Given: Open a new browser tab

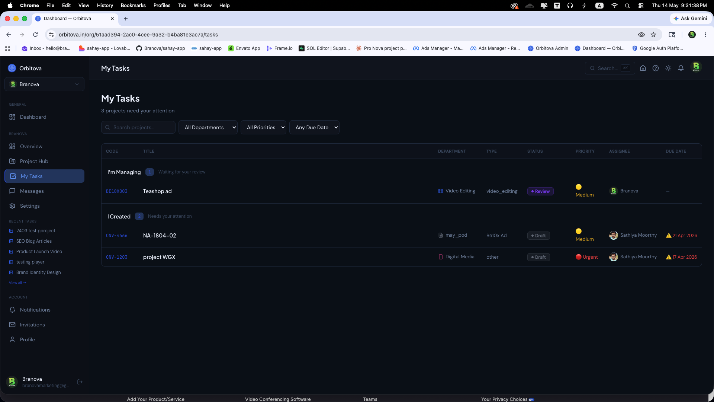Looking at the screenshot, I should pyautogui.click(x=126, y=19).
